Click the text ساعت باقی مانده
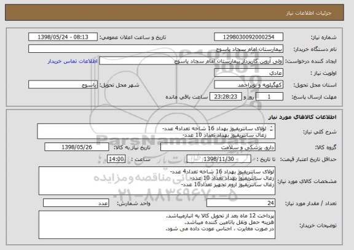 [x=187, y=97]
